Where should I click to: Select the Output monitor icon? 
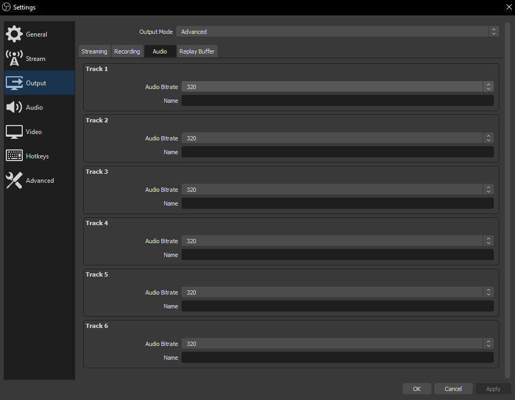point(14,83)
